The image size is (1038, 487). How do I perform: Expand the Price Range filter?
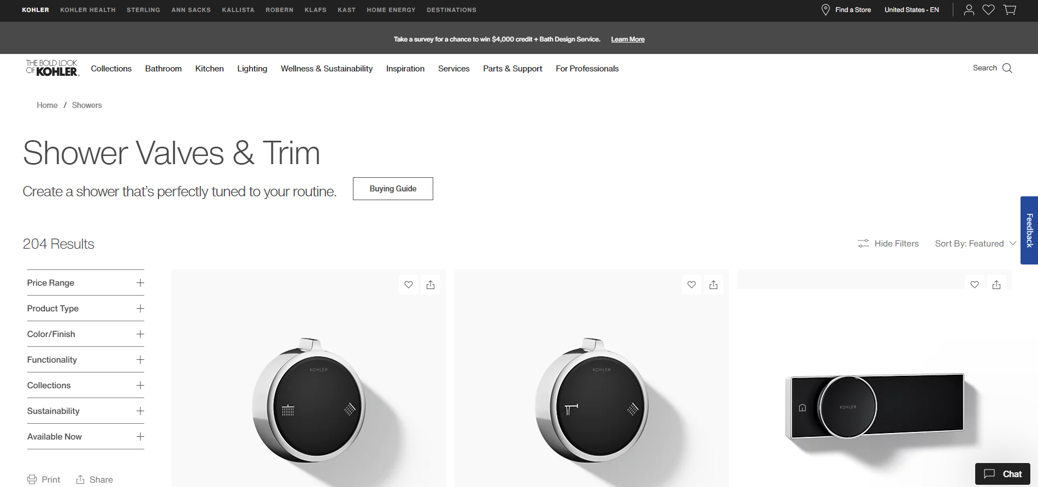[140, 283]
